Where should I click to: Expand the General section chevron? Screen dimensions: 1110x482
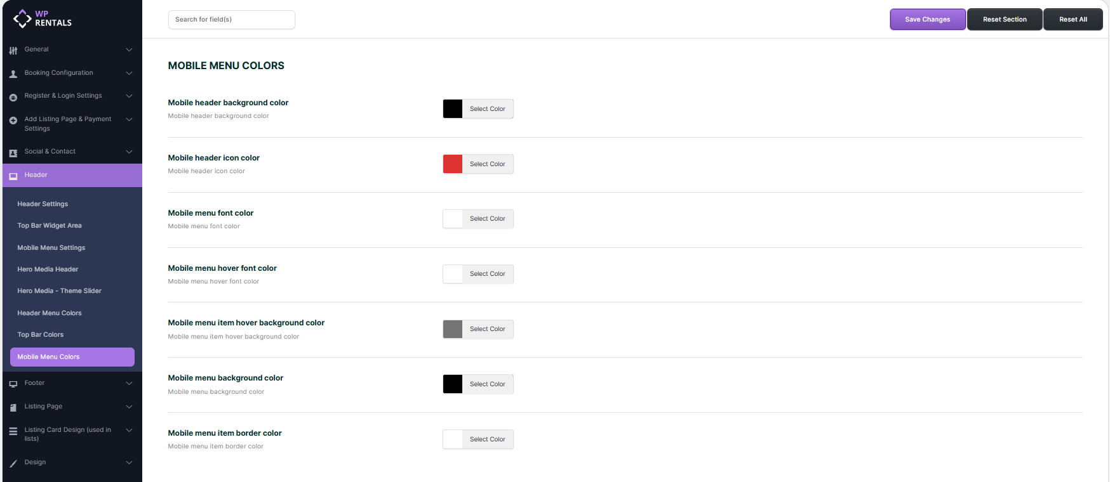[x=129, y=49]
